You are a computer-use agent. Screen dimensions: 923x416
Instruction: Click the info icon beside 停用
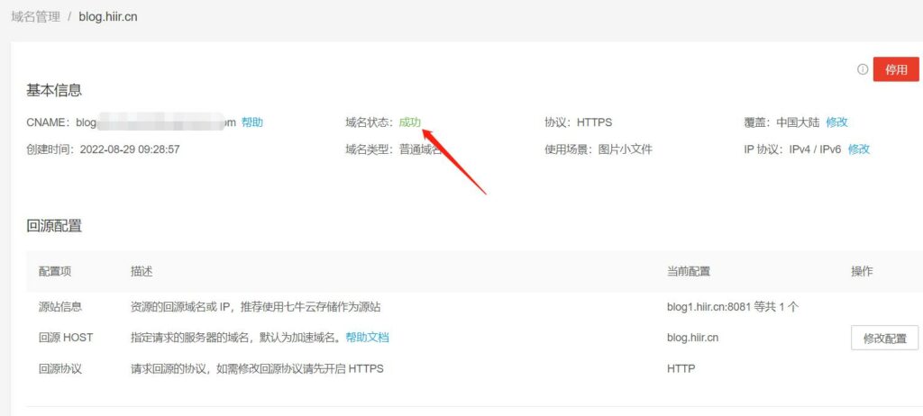(x=863, y=69)
